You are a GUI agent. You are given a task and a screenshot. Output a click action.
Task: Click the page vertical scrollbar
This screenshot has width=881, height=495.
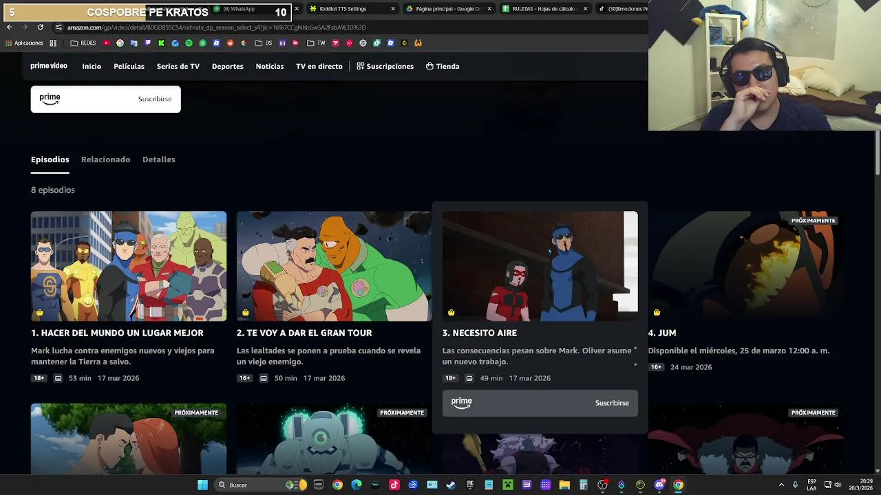tap(877, 152)
